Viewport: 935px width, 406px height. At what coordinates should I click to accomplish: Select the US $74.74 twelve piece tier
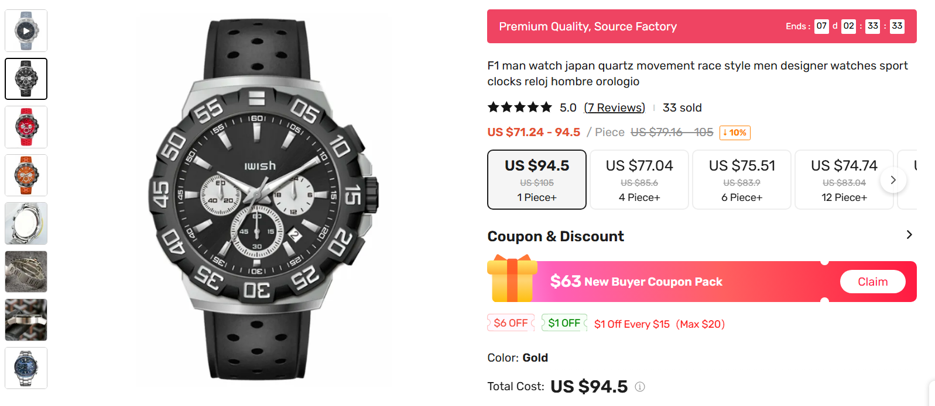coord(844,180)
